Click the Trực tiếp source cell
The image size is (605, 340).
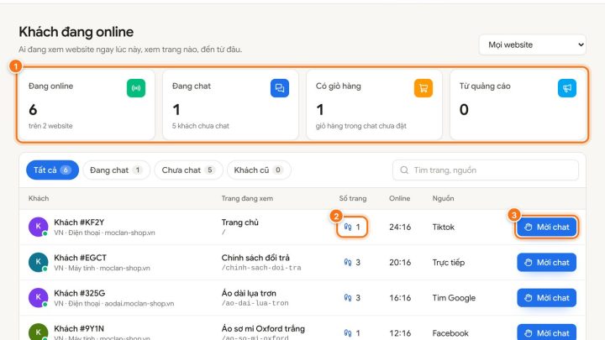[x=449, y=263]
